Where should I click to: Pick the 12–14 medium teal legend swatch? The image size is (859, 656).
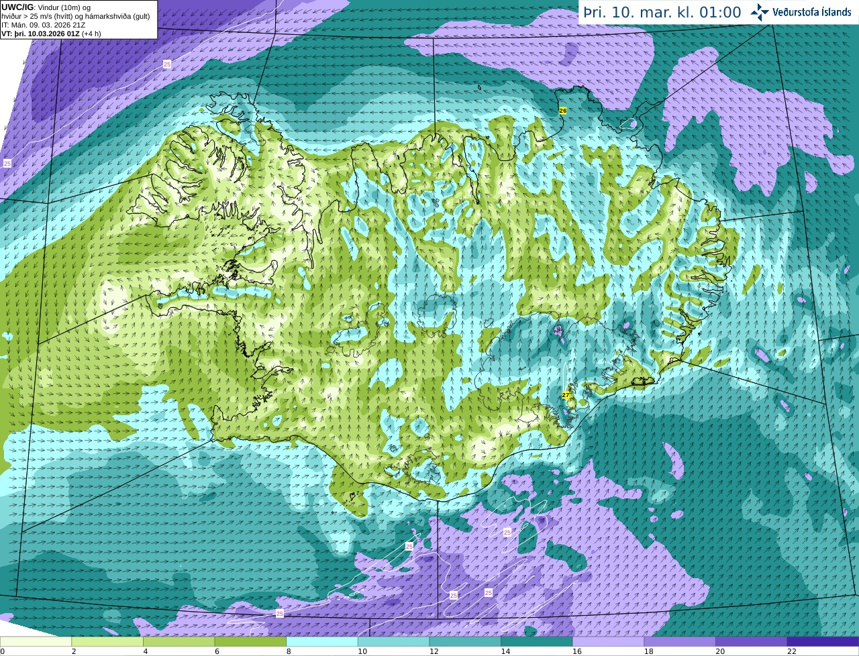click(x=465, y=641)
